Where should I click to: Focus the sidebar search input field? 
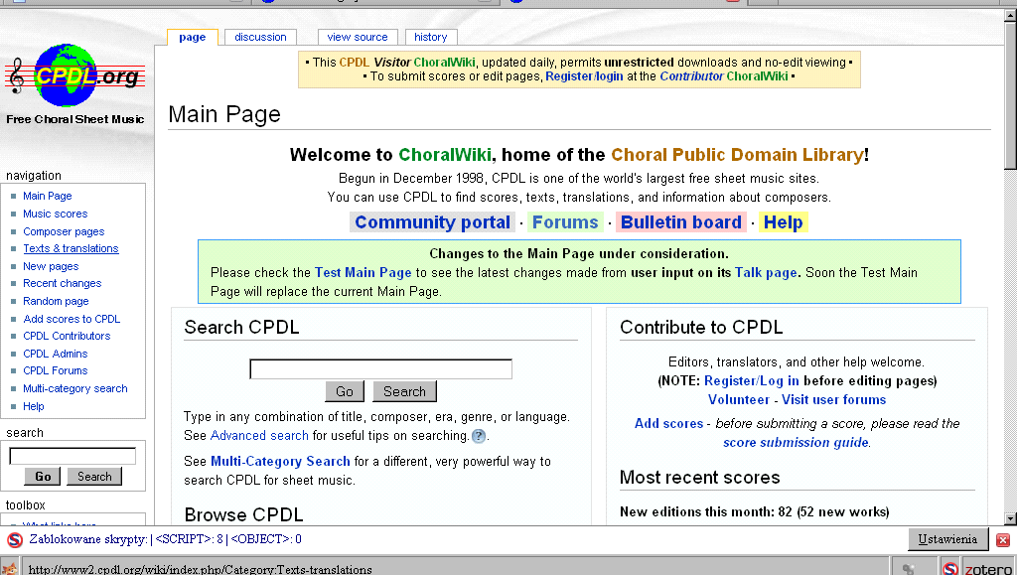point(73,456)
